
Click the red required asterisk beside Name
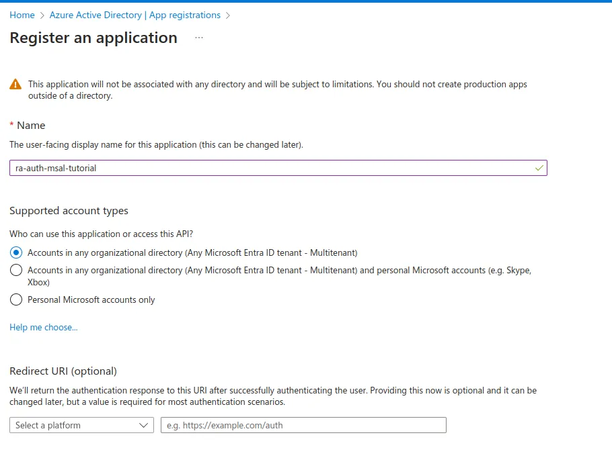(11, 126)
